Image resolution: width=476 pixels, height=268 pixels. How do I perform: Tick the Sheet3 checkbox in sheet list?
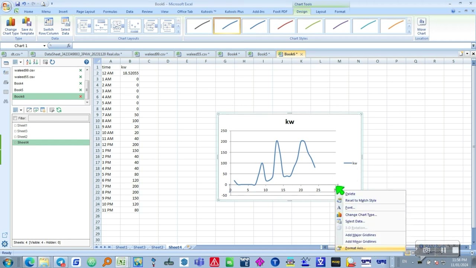pyautogui.click(x=15, y=131)
